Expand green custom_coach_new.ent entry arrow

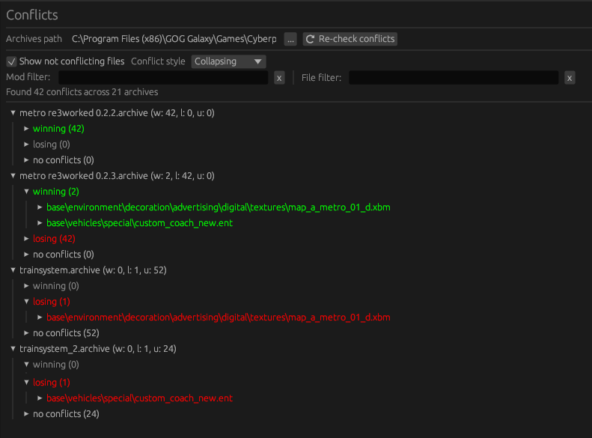(40, 223)
